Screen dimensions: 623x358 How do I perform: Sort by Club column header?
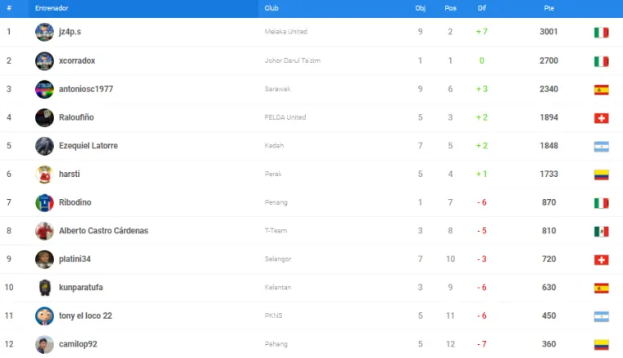click(x=271, y=8)
